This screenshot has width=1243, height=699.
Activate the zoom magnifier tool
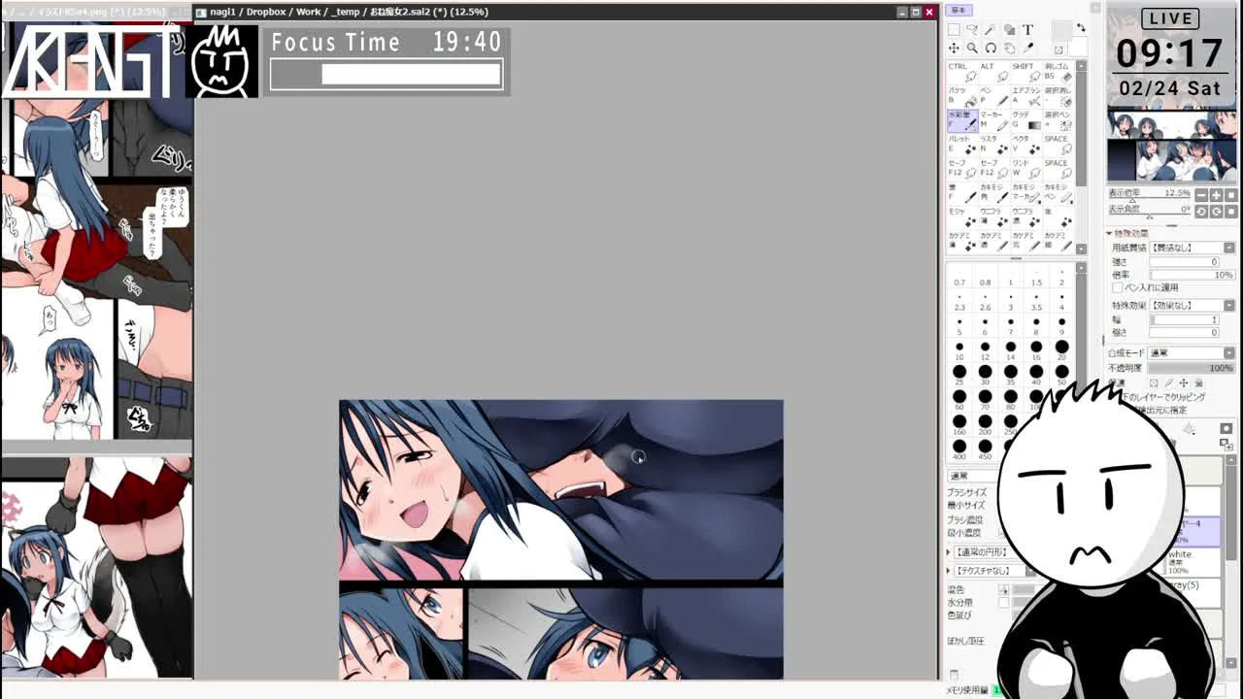tap(972, 49)
